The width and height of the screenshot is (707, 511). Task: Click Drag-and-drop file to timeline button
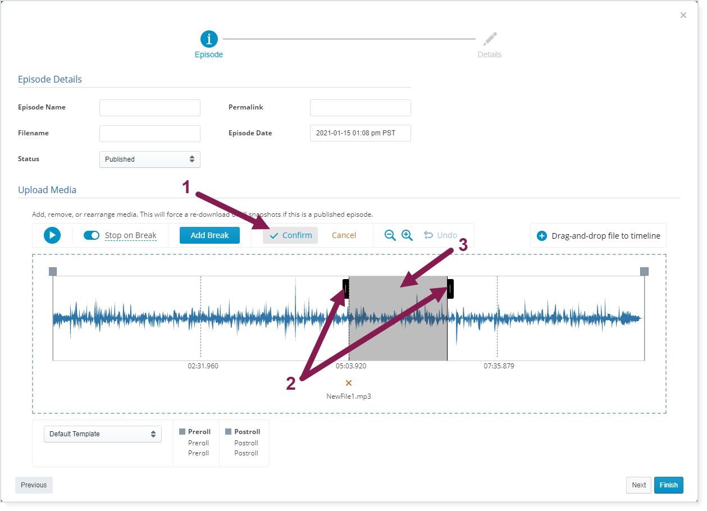point(598,236)
